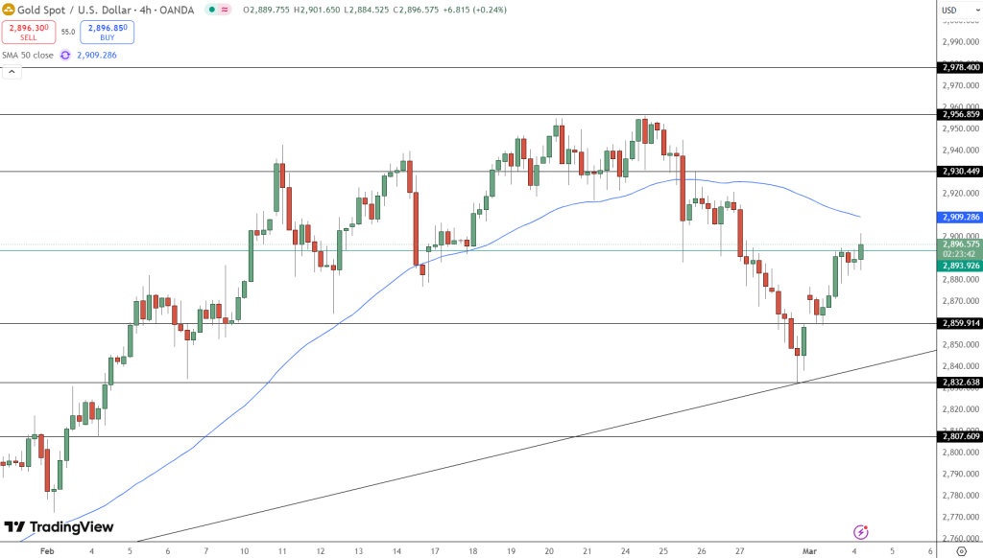Click the 2,978.400 price line label
The width and height of the screenshot is (983, 558).
[x=959, y=68]
